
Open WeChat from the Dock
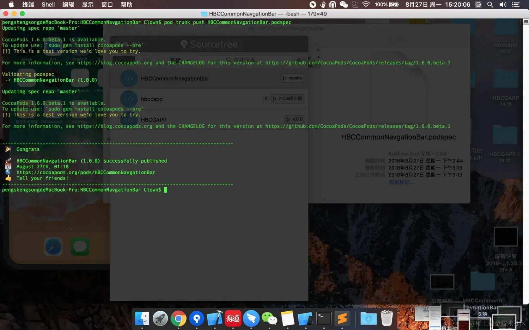tap(269, 319)
